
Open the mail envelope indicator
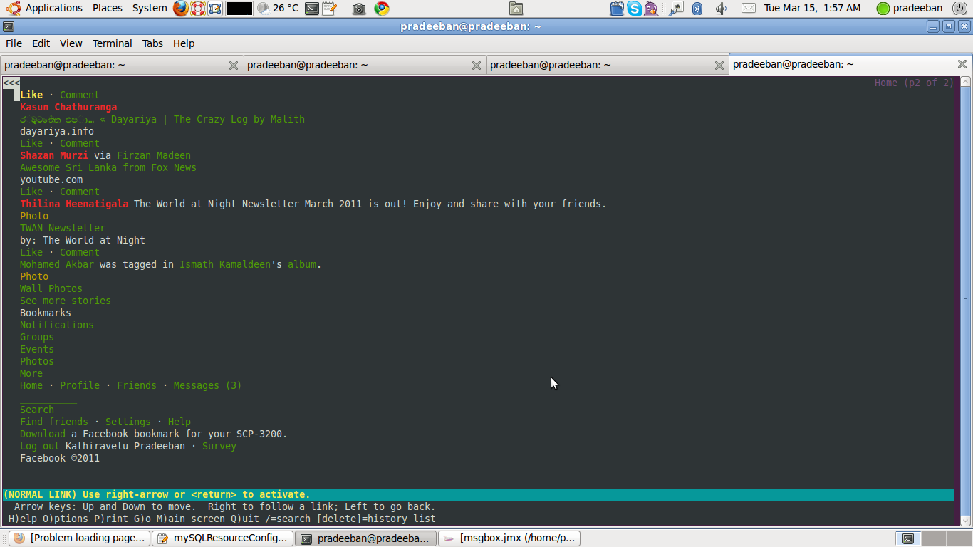[x=748, y=9]
